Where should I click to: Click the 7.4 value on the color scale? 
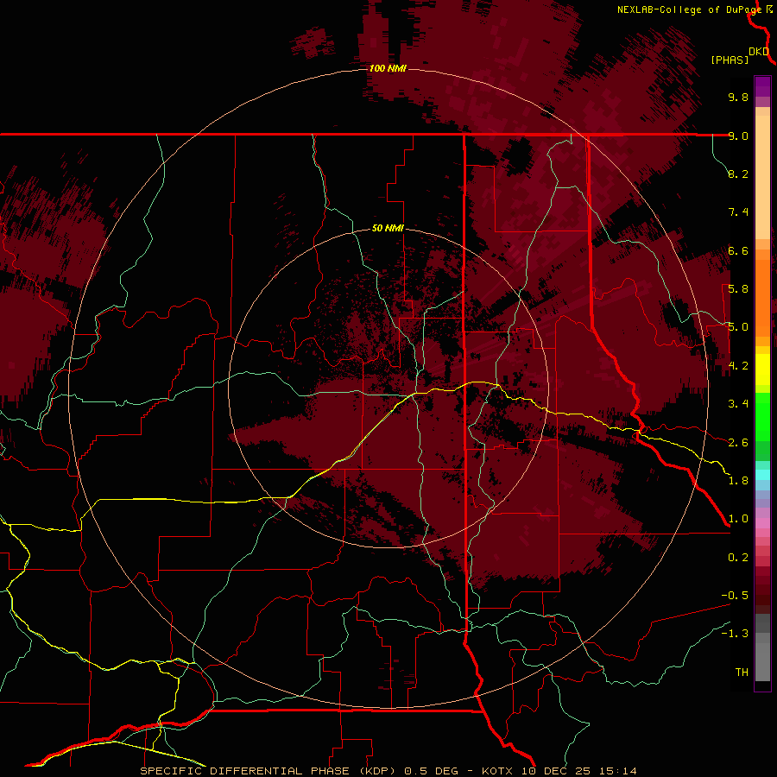738,212
